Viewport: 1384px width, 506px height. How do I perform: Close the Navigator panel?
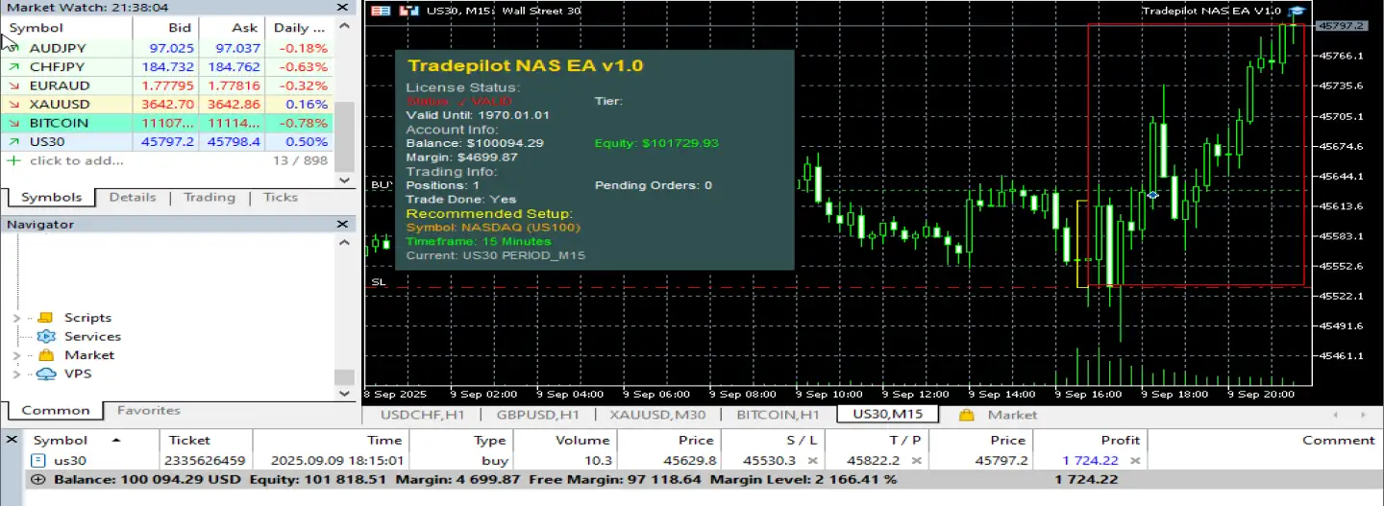click(x=343, y=224)
